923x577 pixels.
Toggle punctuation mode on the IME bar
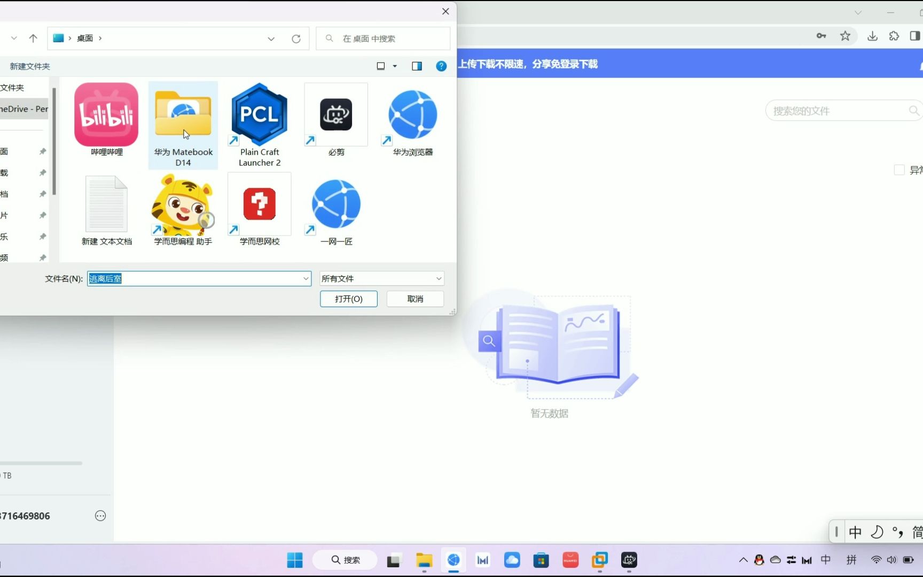click(898, 532)
